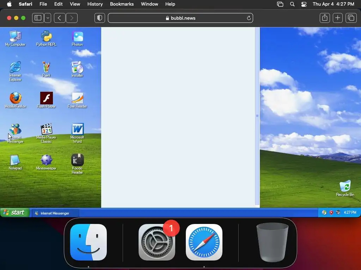Viewport: 361px width, 270px height.
Task: Show the Safari tab overview
Action: (x=351, y=18)
